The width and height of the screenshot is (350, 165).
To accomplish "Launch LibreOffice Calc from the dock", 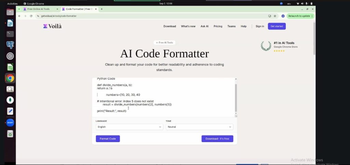I will pyautogui.click(x=10, y=67).
